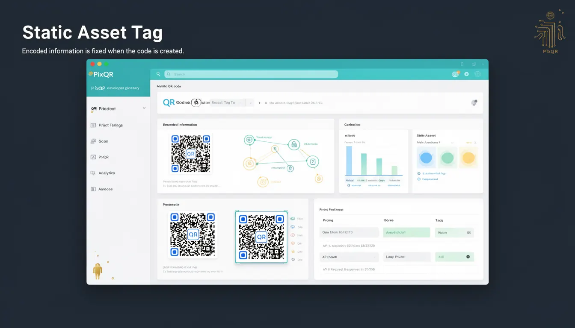
Task: Click the Priodect sidebar icon
Action: (x=93, y=109)
